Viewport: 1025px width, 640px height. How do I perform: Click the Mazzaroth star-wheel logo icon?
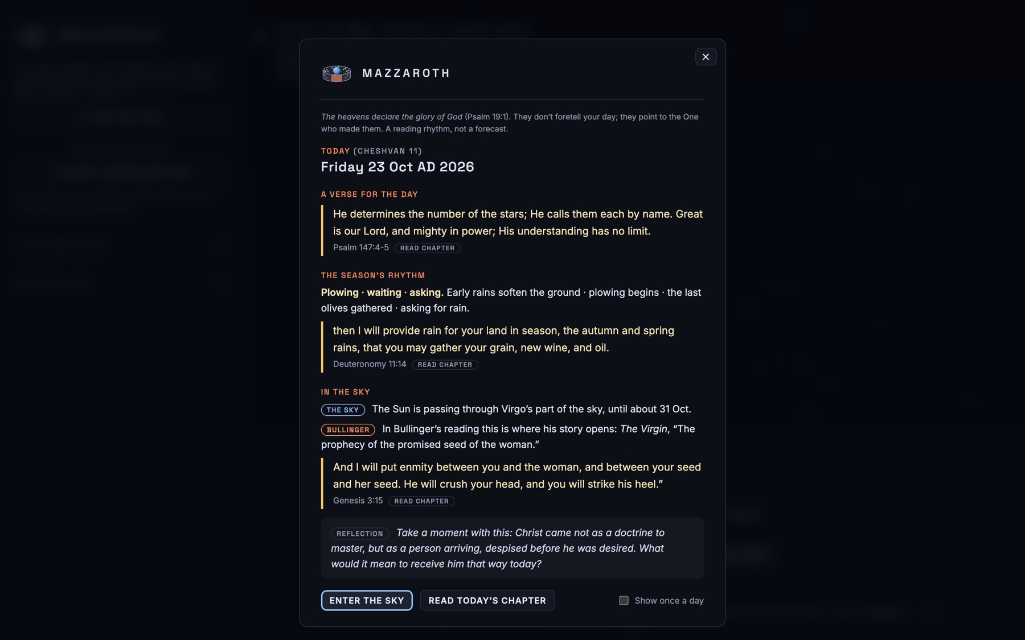pos(337,73)
